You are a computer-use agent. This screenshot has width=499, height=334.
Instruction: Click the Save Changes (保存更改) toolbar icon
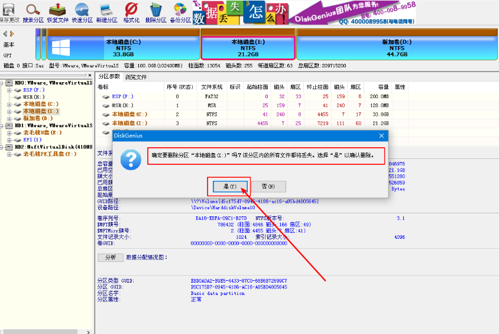(9, 13)
